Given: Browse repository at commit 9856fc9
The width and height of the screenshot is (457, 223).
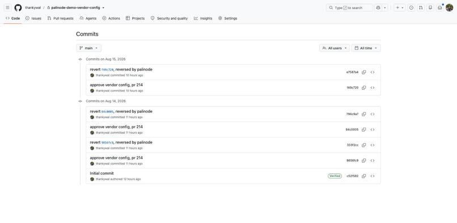Looking at the screenshot, I should (x=373, y=161).
